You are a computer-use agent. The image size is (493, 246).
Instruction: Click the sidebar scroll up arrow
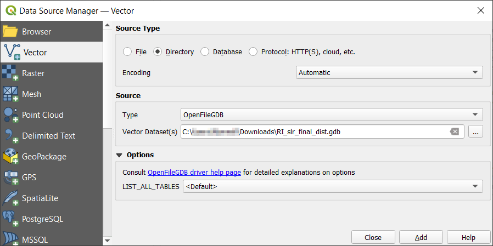click(x=108, y=25)
